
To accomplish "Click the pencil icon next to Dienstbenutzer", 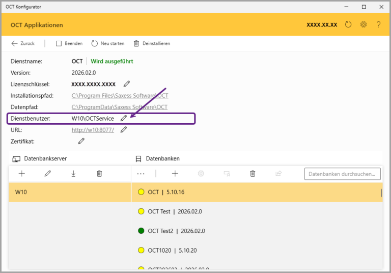I will pos(124,118).
